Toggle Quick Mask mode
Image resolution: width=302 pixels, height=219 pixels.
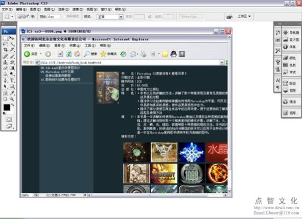(x=9, y=119)
